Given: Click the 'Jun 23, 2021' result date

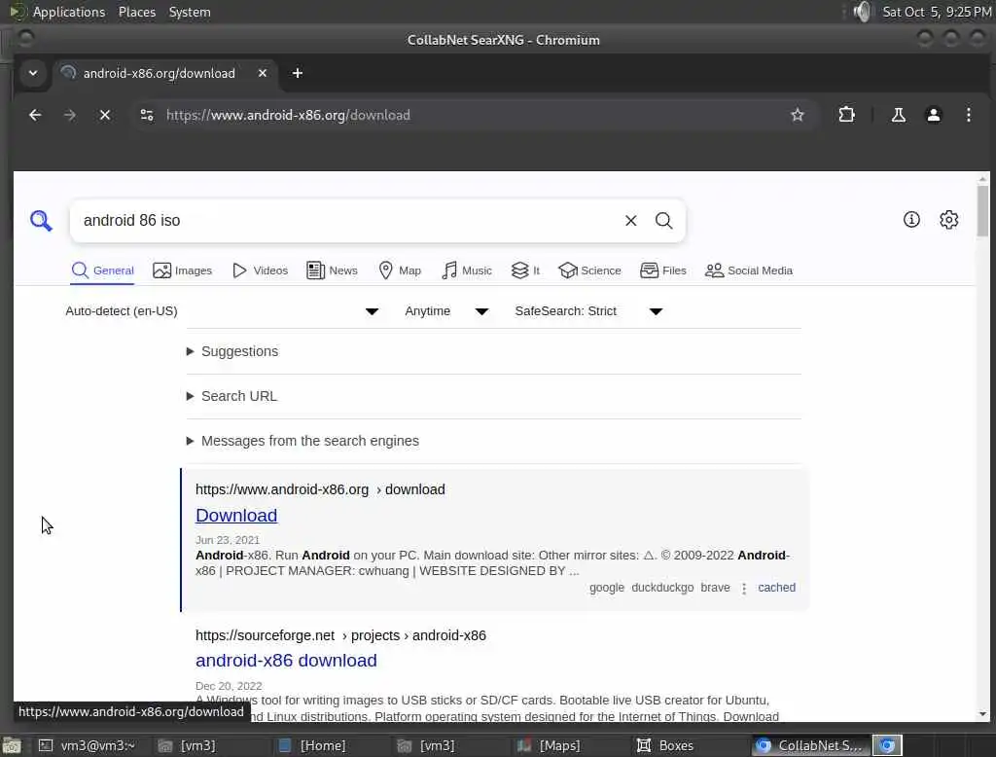Looking at the screenshot, I should point(228,540).
